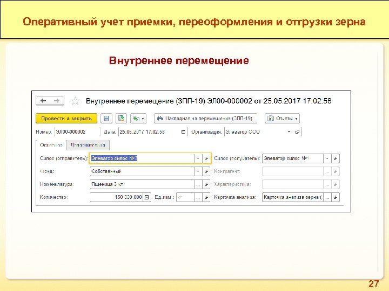Click the 'Силос (получатель)' field text
The image size is (389, 291).
[x=293, y=158]
